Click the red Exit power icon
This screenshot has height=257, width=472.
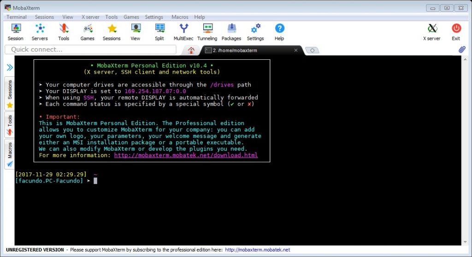[456, 32]
